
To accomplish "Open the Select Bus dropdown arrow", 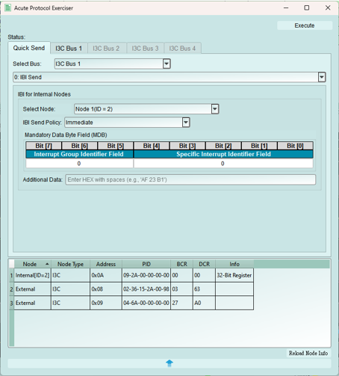I will tap(167, 64).
